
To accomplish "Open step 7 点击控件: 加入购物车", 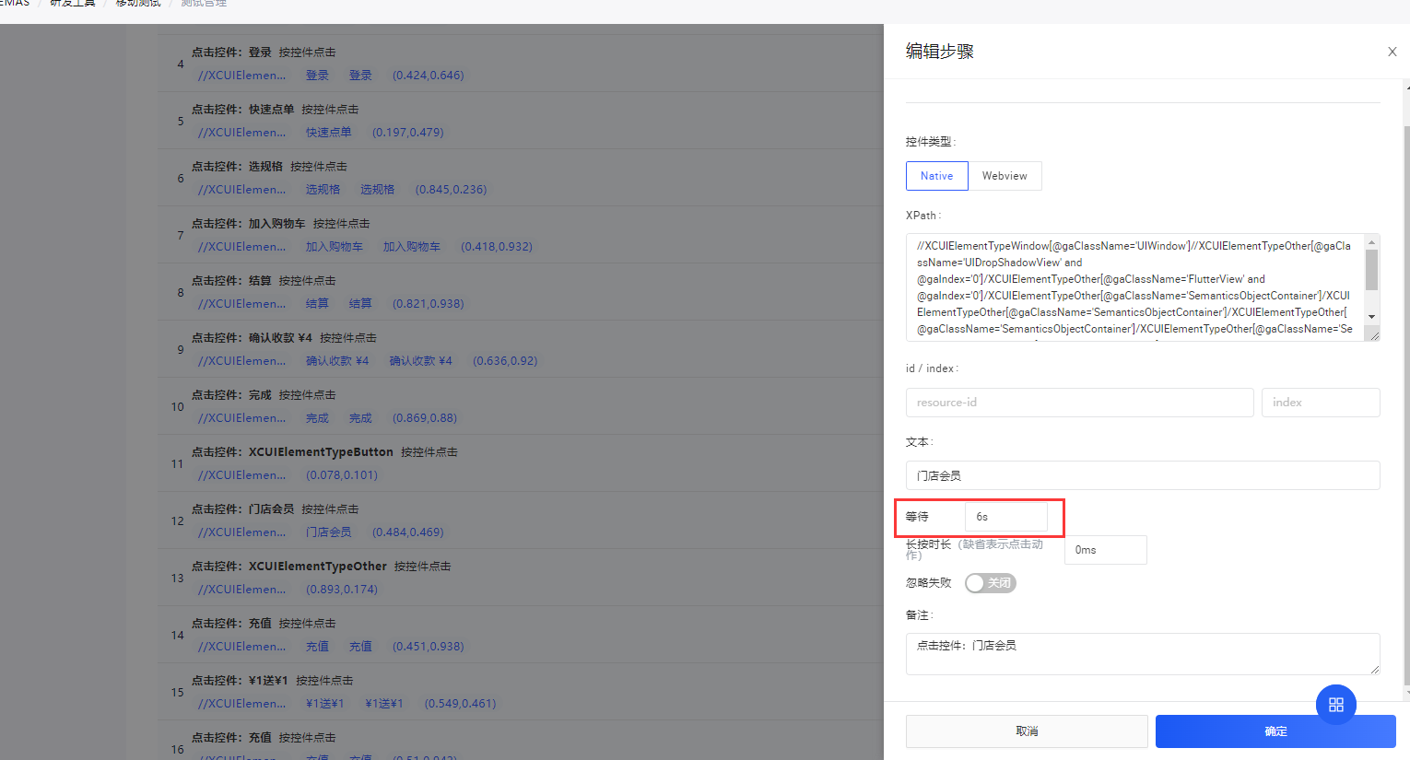I will tap(521, 235).
